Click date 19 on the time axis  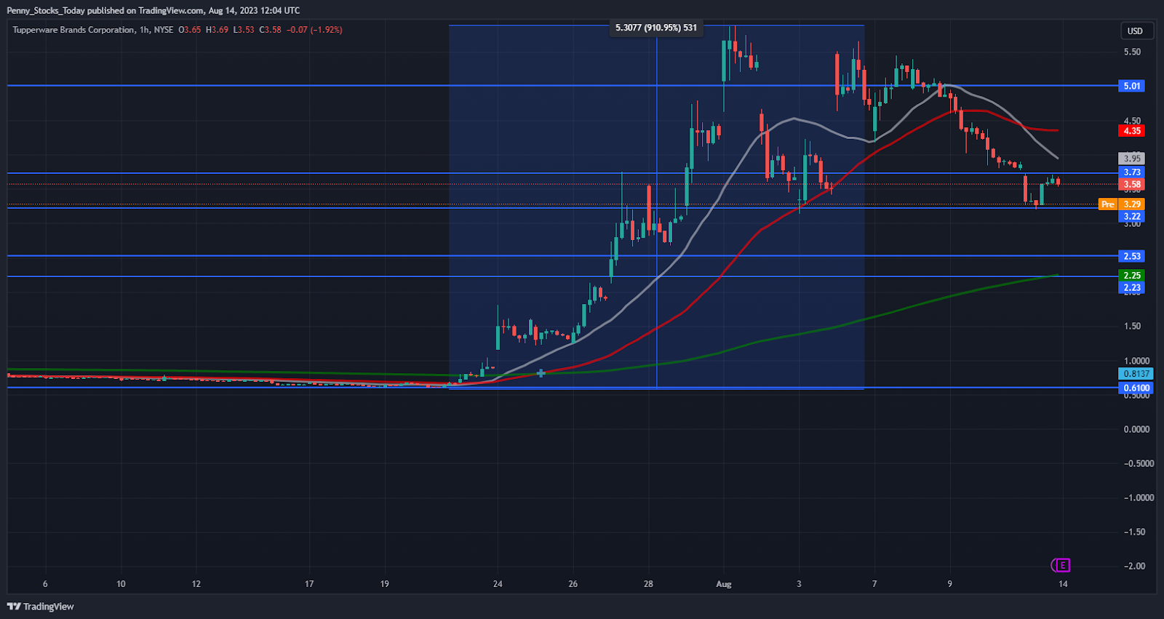pyautogui.click(x=385, y=584)
